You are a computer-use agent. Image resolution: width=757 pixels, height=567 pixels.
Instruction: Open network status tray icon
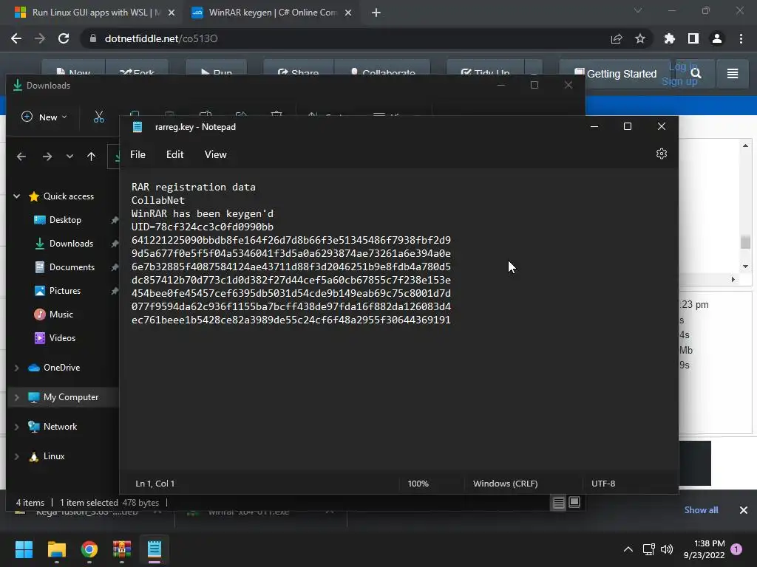pyautogui.click(x=648, y=549)
